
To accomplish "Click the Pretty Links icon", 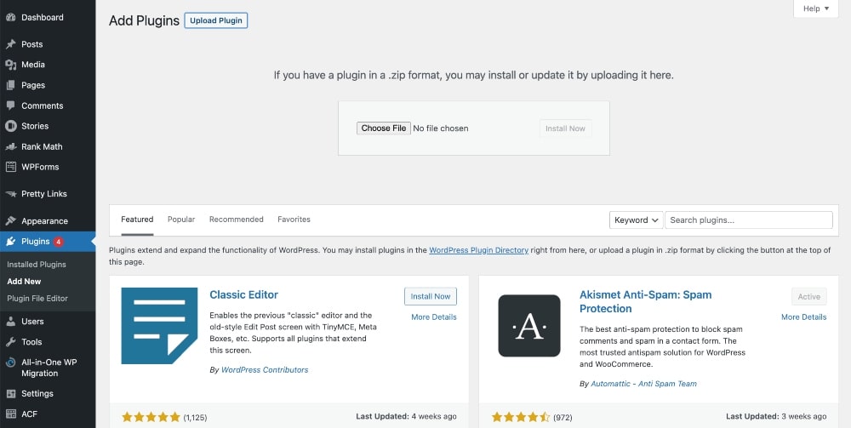I will tap(11, 194).
